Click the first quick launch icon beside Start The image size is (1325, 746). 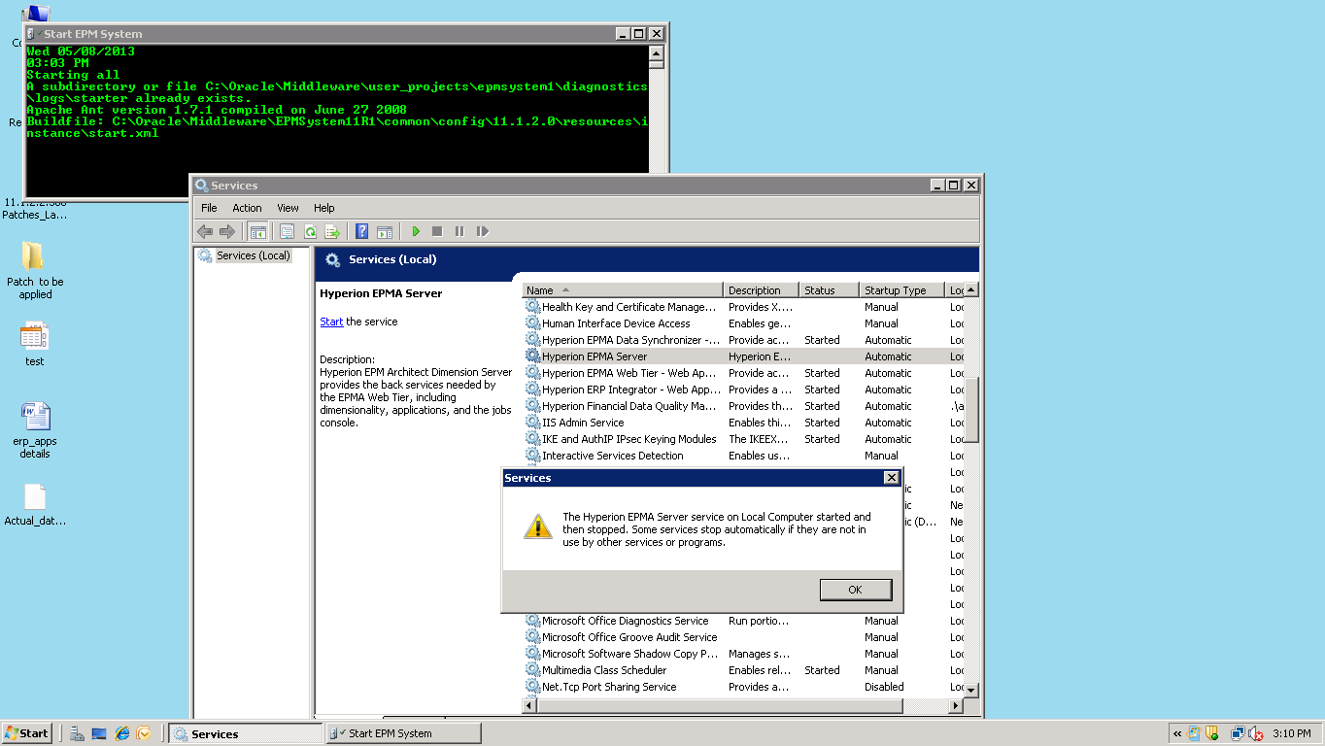click(x=77, y=733)
